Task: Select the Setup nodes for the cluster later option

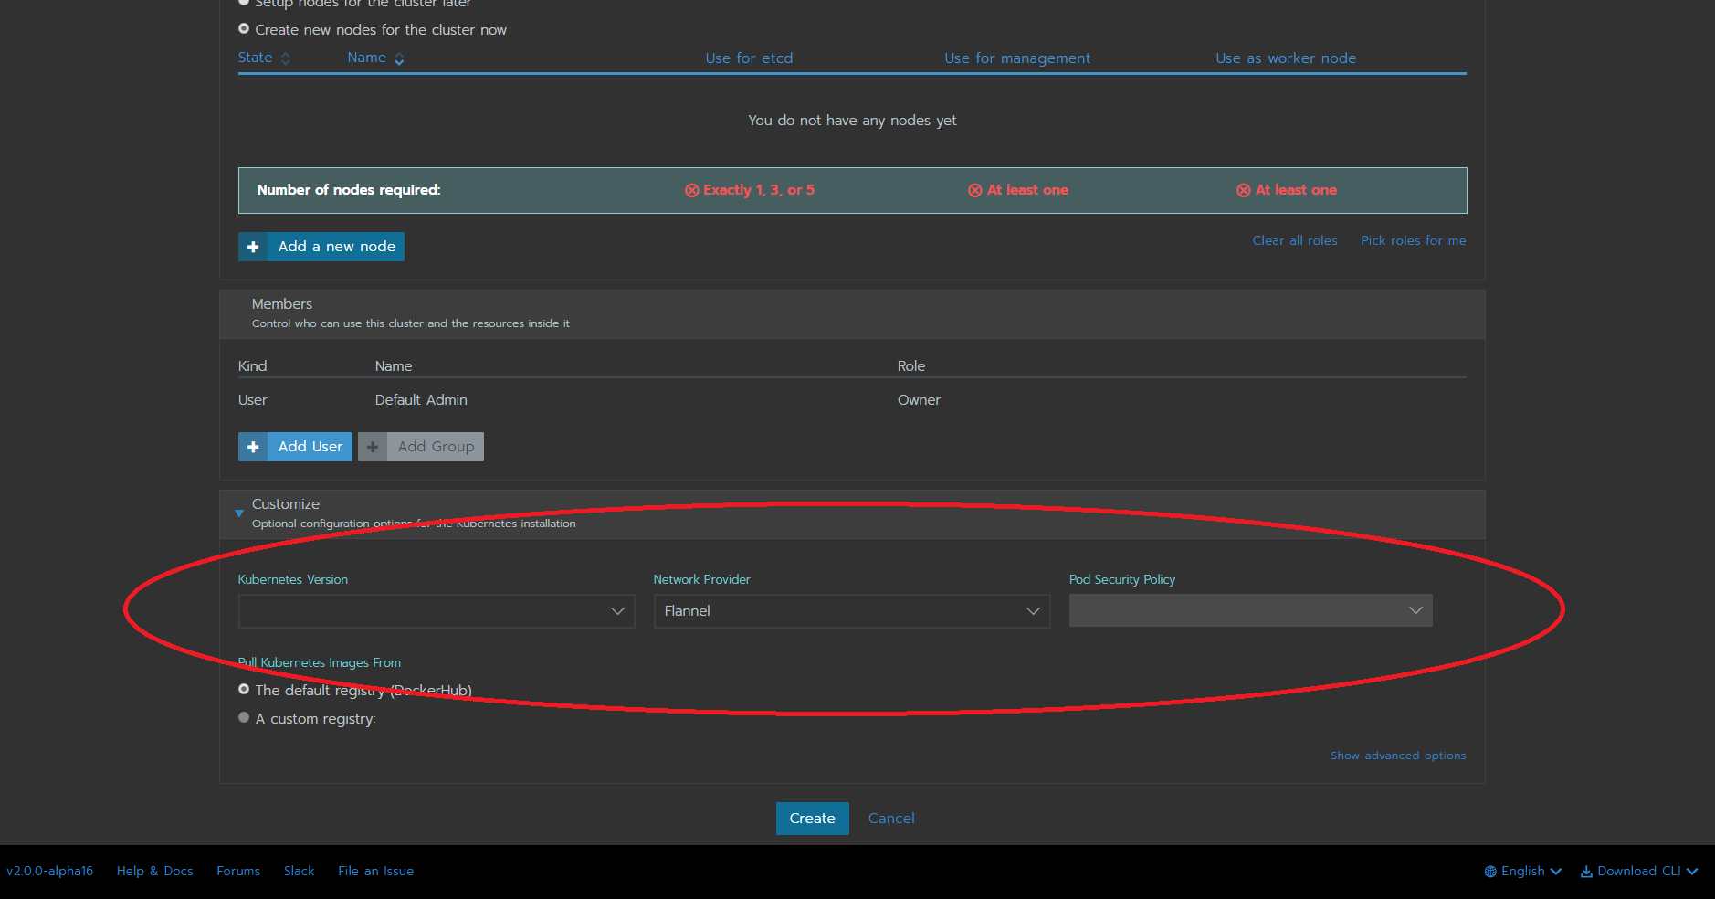Action: 244,3
